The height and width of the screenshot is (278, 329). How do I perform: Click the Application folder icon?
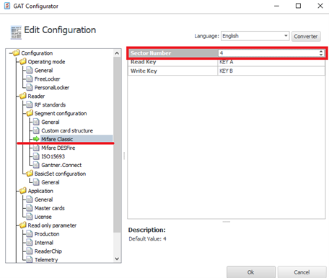23,191
